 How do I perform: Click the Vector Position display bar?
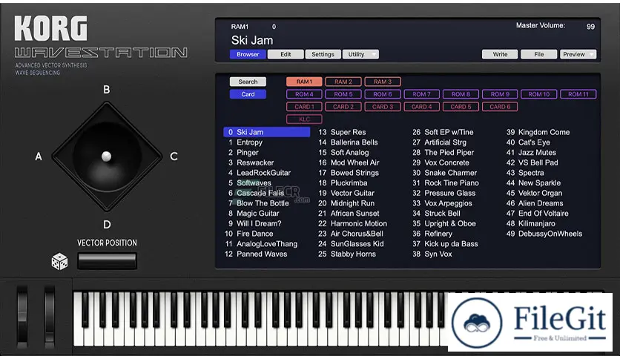point(107,261)
